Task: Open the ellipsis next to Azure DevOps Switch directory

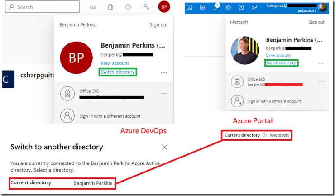Action: tap(164, 73)
